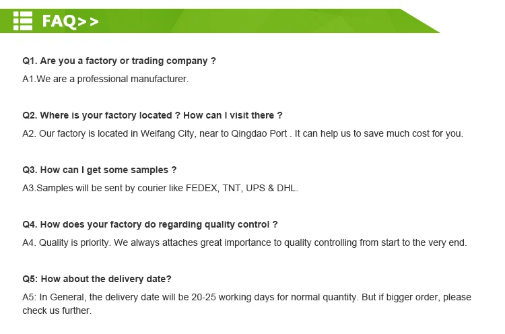Click the FAQ>> header title
Viewport: 505px width, 334px height.
click(x=70, y=22)
